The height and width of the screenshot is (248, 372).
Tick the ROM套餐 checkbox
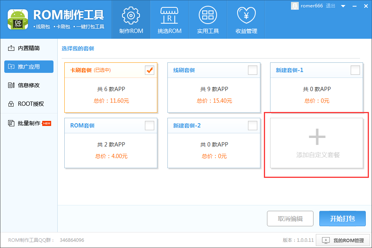click(x=149, y=126)
